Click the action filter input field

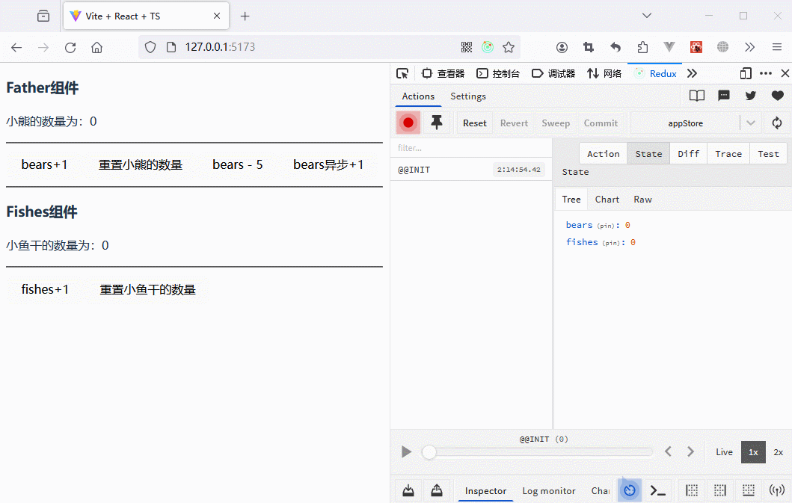point(471,148)
